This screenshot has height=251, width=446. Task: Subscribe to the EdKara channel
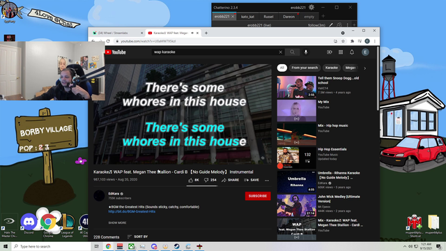258,196
